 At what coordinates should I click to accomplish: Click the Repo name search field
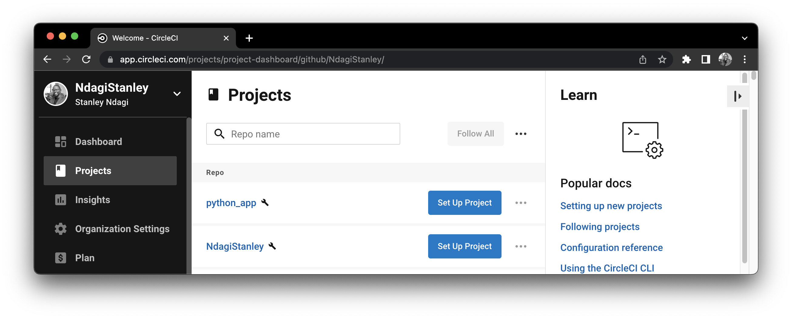(x=303, y=134)
